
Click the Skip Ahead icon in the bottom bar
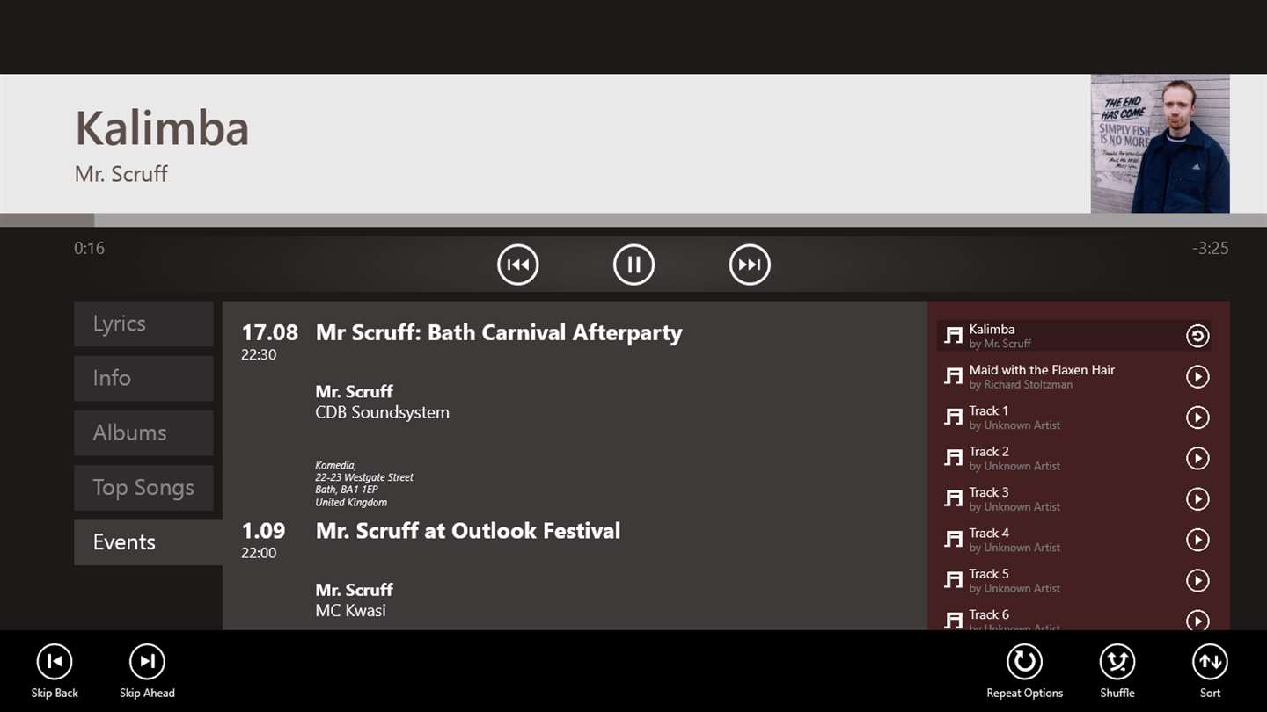pyautogui.click(x=147, y=662)
